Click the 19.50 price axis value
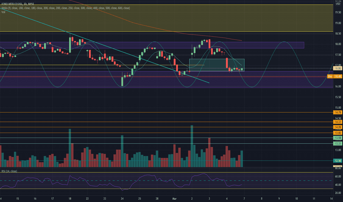Image resolution: width=343 pixels, height=202 pixels. (x=338, y=12)
